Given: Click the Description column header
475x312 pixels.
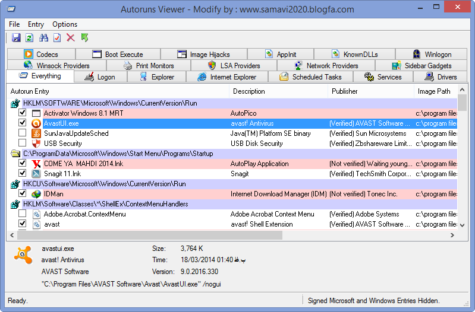Looking at the screenshot, I should (x=249, y=91).
